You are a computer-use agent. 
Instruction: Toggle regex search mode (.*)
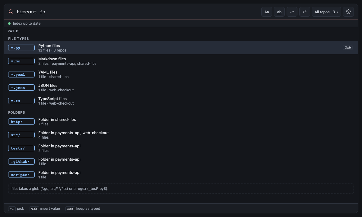pyautogui.click(x=292, y=12)
